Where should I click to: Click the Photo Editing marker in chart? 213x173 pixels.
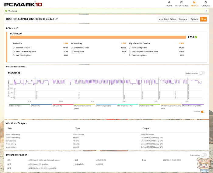pyautogui.click(x=159, y=95)
